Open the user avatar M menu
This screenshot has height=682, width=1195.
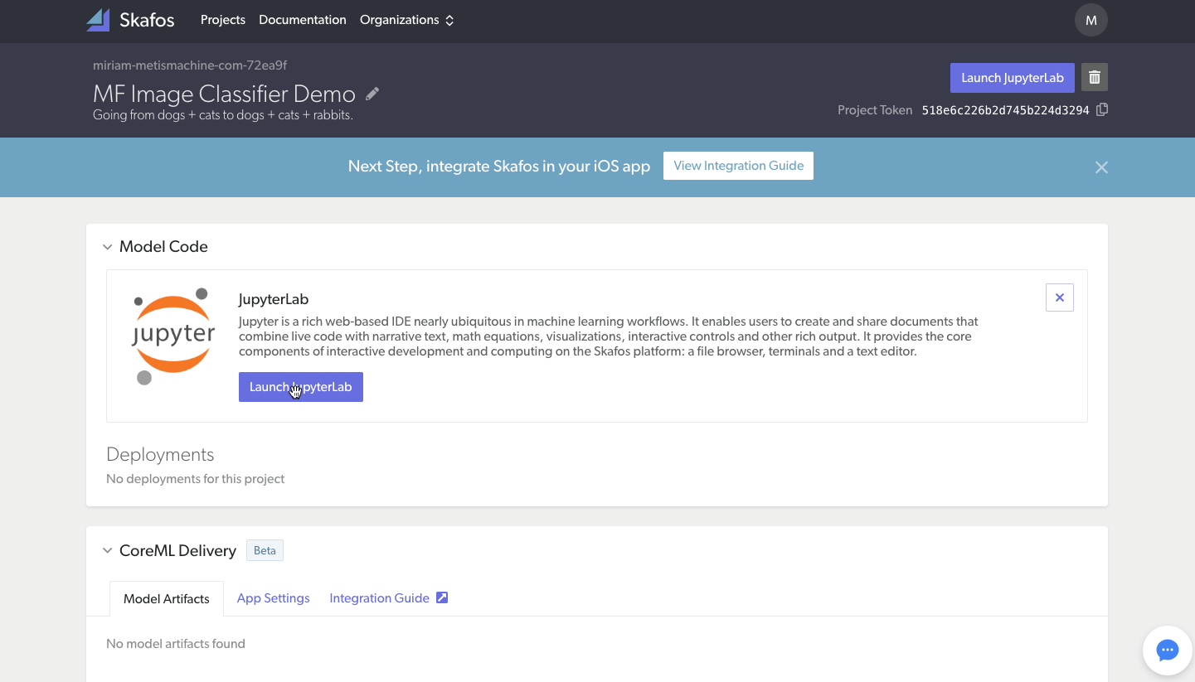(1091, 20)
